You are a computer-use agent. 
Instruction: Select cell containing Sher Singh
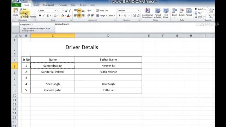point(53,84)
